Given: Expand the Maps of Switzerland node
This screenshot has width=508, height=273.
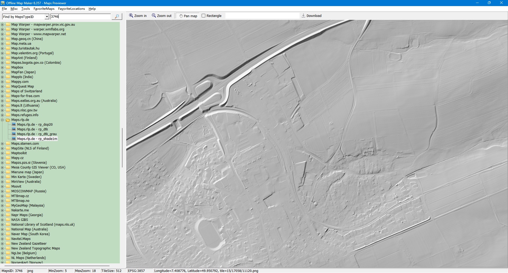Looking at the screenshot, I should [x=2, y=91].
